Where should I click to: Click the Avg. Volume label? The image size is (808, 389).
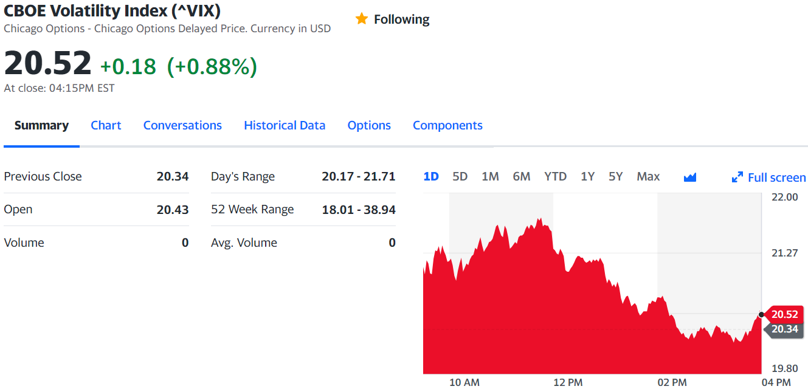point(244,243)
